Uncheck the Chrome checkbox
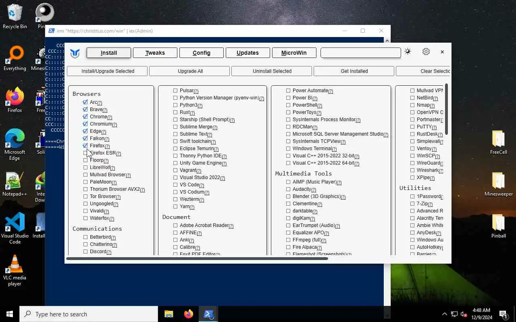This screenshot has height=322, width=516. [x=85, y=117]
